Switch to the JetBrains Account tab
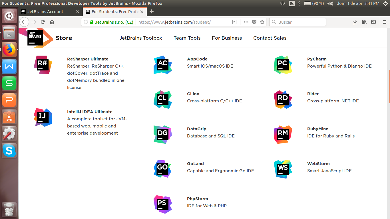The height and width of the screenshot is (219, 390). pyautogui.click(x=45, y=12)
